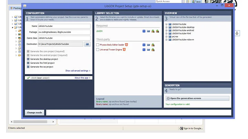The image size is (248, 139).
Task: Select LibGdxYoutube-desktop label in Overview
Action: click(x=183, y=27)
